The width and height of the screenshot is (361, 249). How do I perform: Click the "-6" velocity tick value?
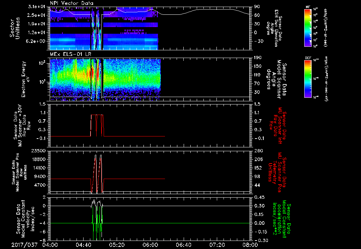[42, 232]
